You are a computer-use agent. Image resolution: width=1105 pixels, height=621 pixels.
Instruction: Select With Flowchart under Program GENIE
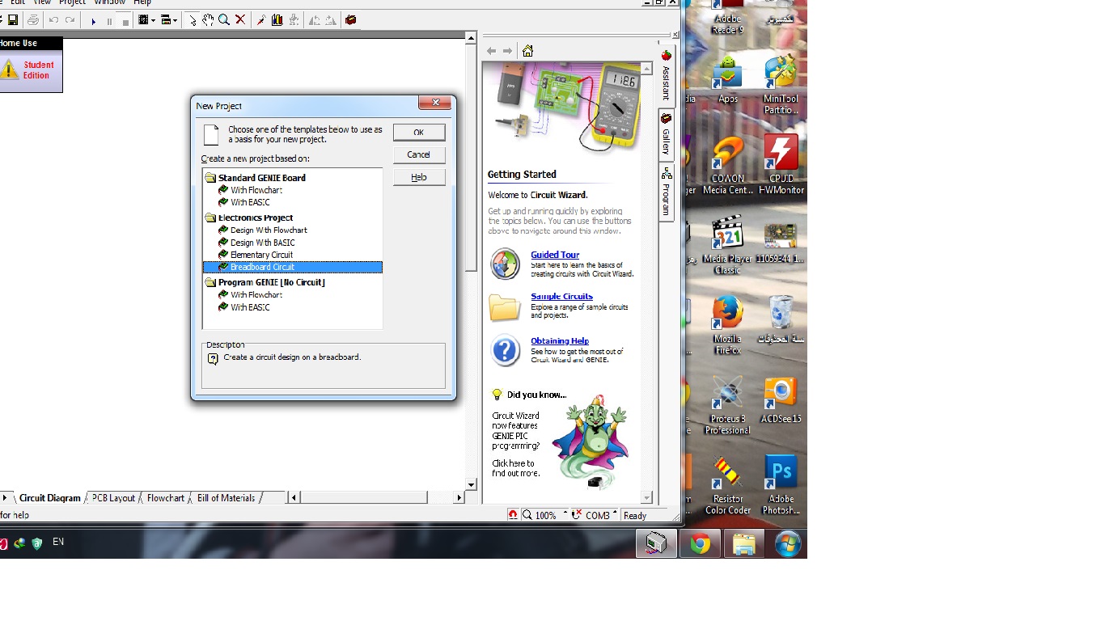pyautogui.click(x=251, y=295)
